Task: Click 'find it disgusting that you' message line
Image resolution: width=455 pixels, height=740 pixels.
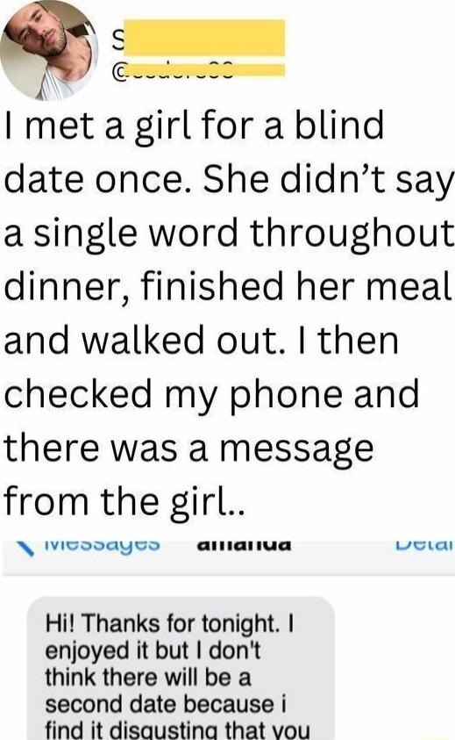Action: point(177,729)
